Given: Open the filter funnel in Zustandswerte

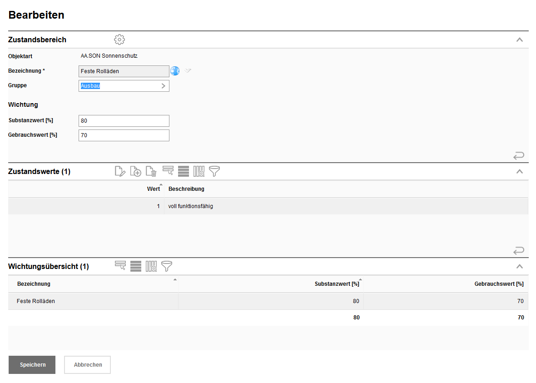Looking at the screenshot, I should point(214,171).
